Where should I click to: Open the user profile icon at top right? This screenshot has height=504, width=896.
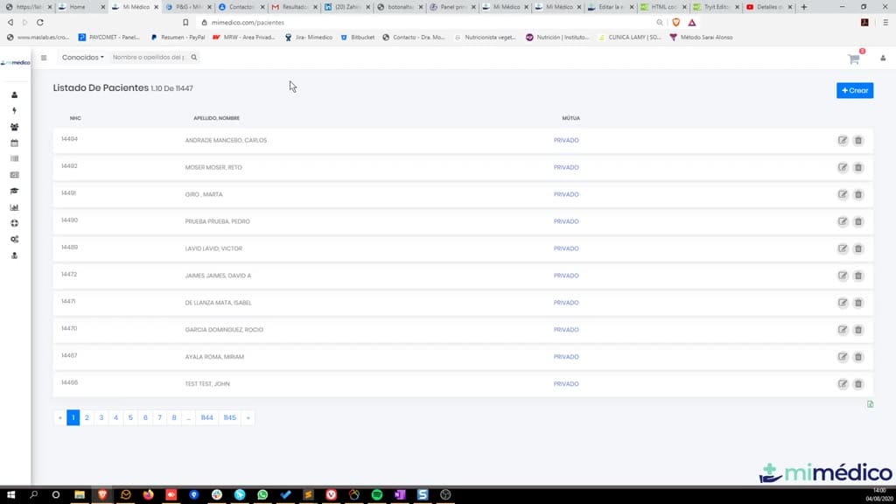882,59
